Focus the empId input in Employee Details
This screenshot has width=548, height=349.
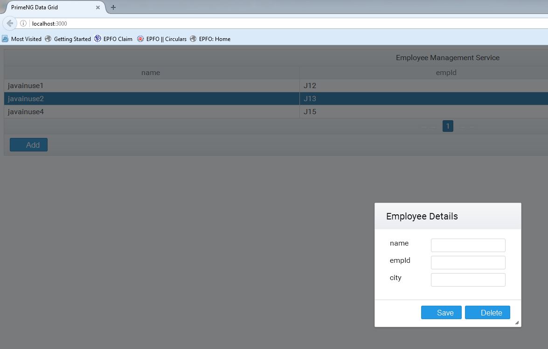tap(468, 262)
